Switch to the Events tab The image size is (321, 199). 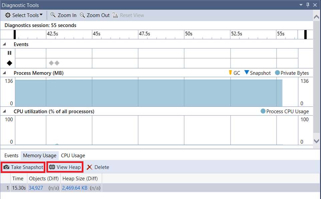[x=11, y=156]
